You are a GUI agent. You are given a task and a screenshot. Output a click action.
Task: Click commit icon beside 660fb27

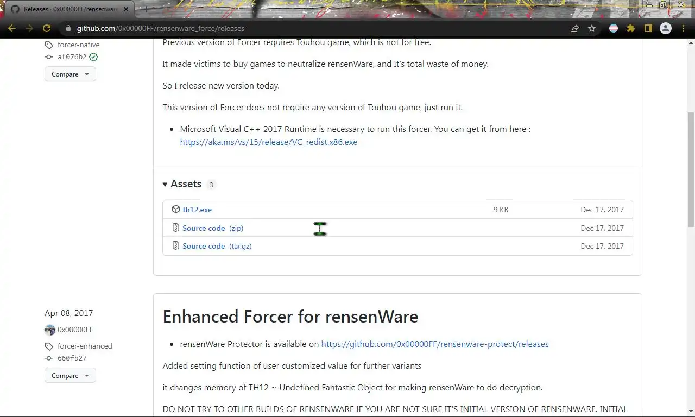tap(49, 358)
